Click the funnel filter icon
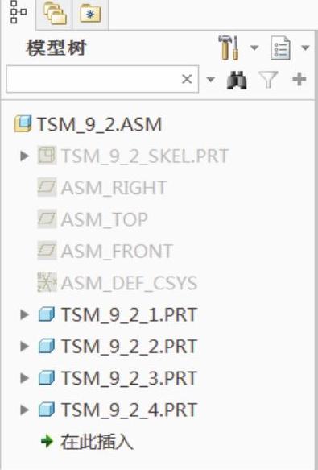 pyautogui.click(x=268, y=80)
